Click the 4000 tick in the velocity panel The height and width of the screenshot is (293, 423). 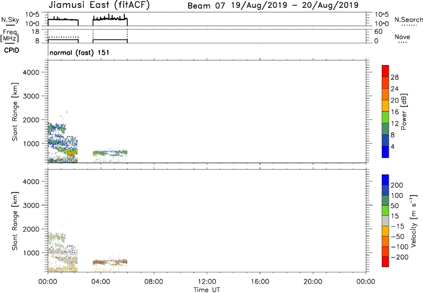[x=31, y=181]
